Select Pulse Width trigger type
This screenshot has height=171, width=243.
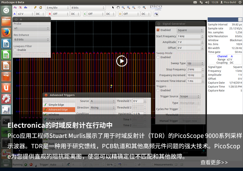click(59, 119)
